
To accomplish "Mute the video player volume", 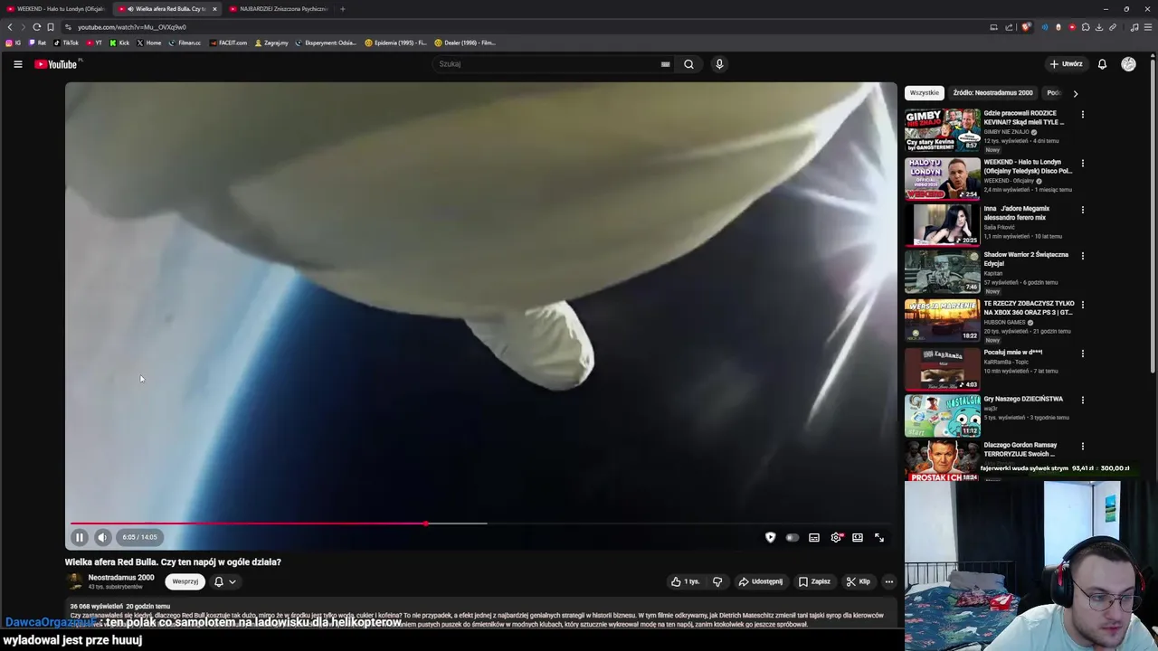I will pos(102,537).
